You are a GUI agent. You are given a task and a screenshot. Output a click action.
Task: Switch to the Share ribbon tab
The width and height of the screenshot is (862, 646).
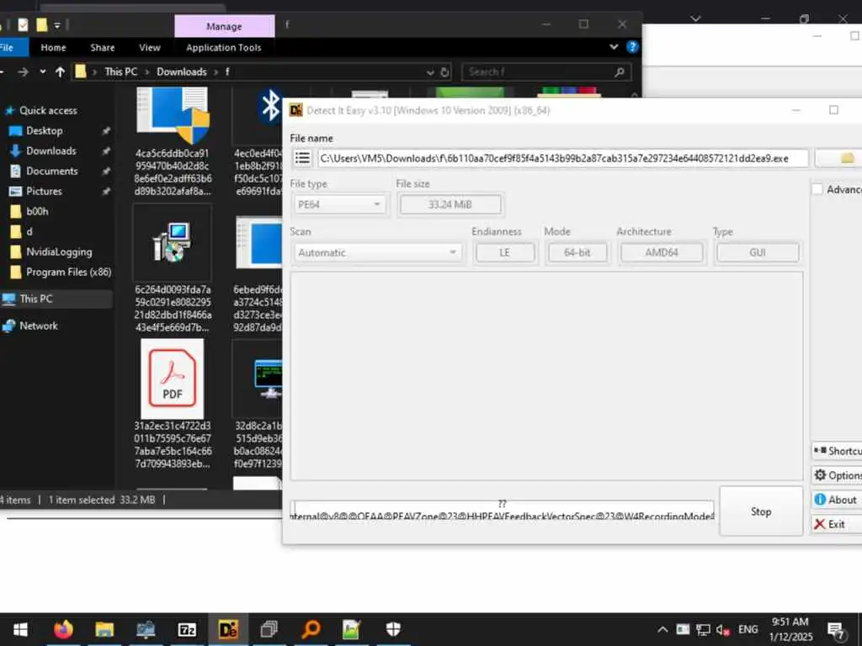[103, 47]
